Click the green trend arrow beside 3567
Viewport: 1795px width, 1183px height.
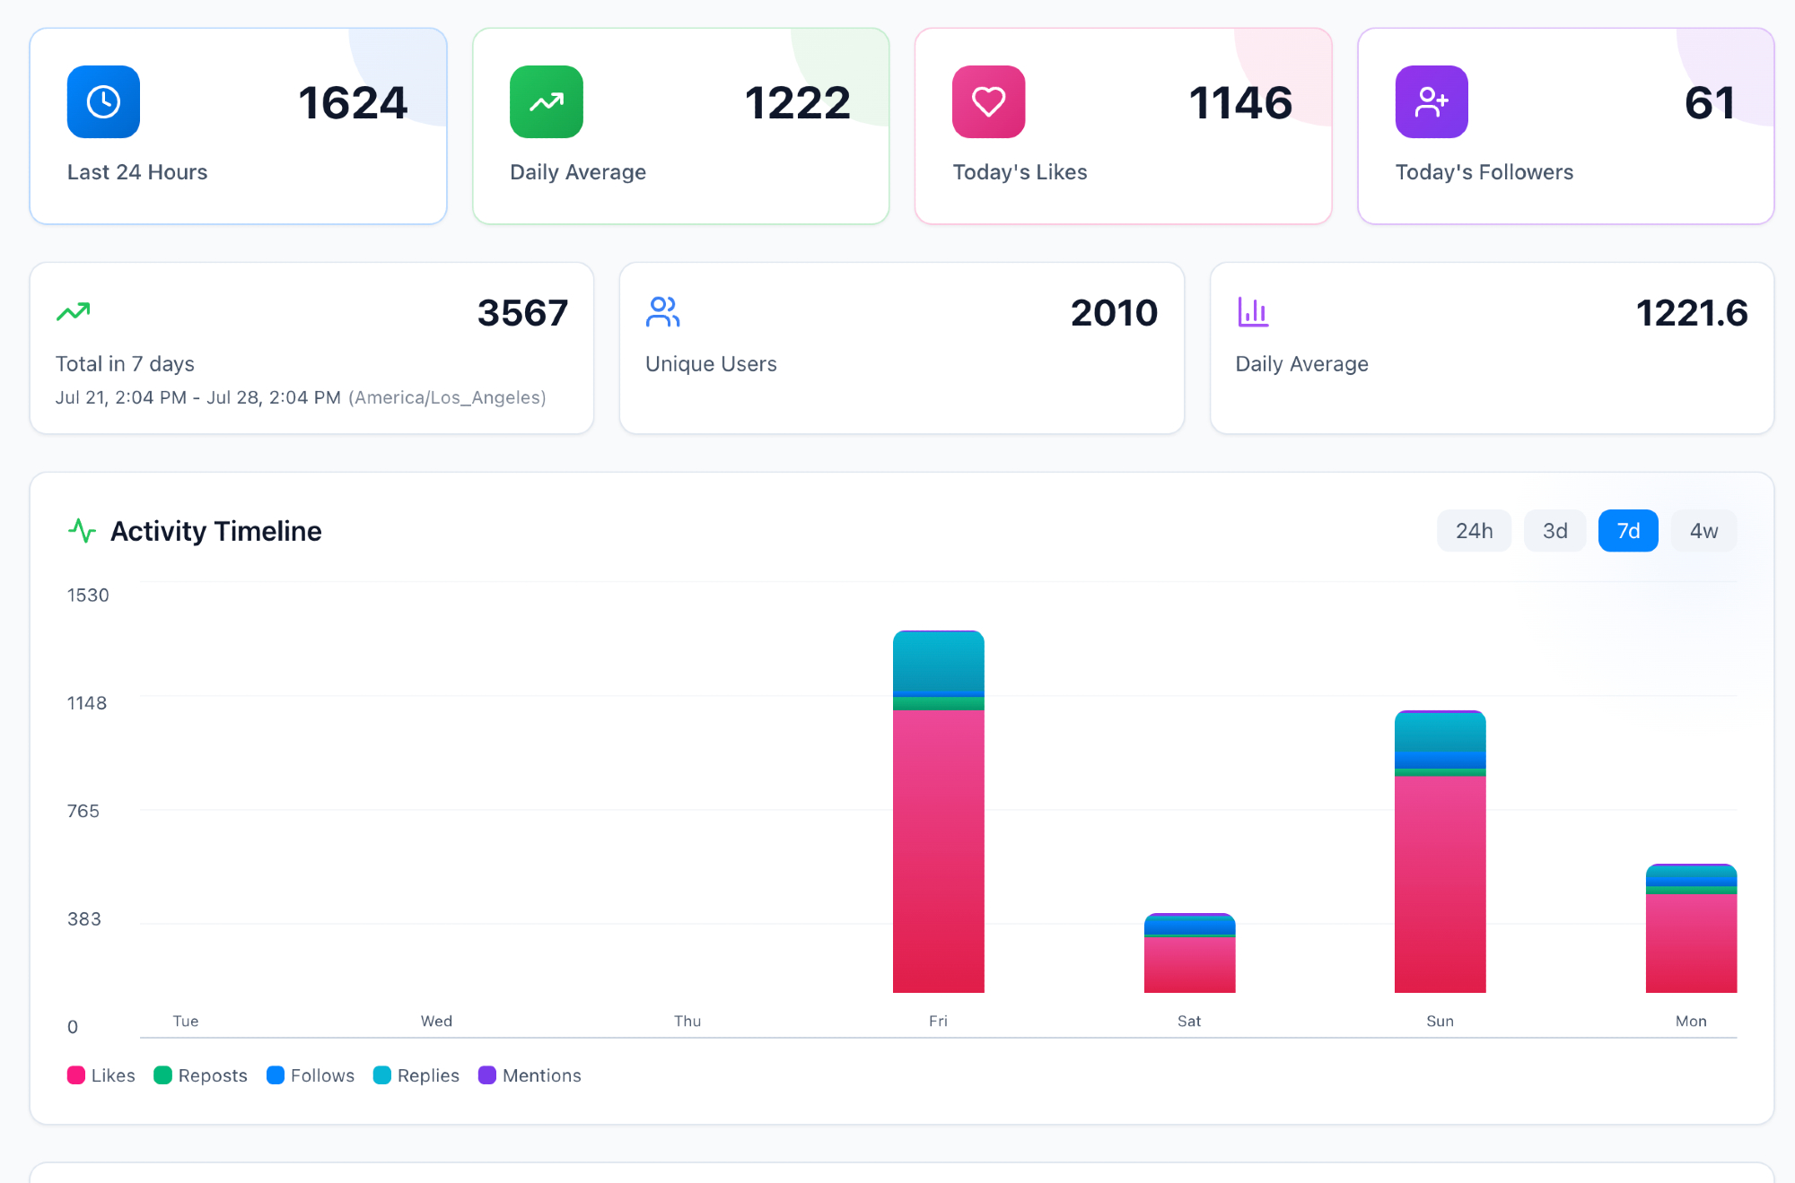[74, 311]
